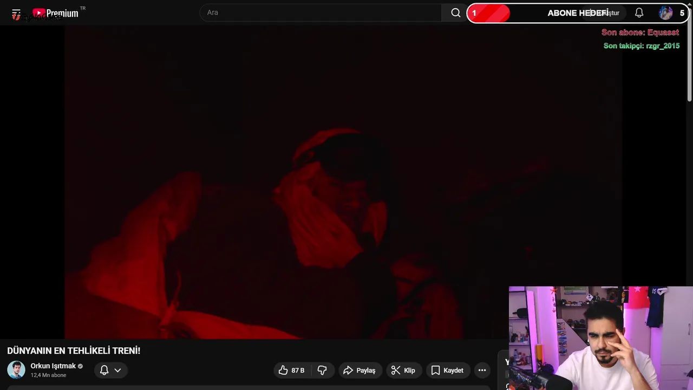Click the 12,4 Mn abone subscriber count

tap(48, 375)
